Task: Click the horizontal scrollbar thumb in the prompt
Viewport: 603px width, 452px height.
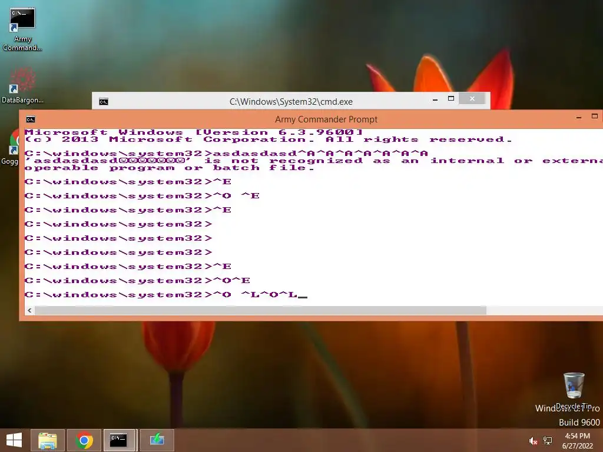Action: point(260,310)
